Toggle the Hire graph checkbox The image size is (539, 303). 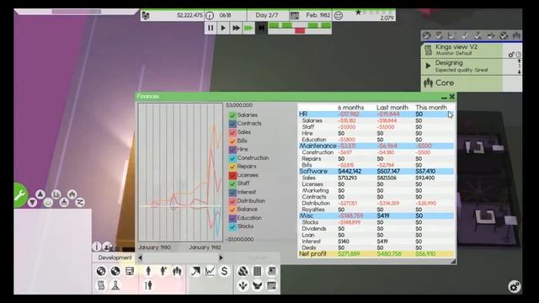(232, 150)
